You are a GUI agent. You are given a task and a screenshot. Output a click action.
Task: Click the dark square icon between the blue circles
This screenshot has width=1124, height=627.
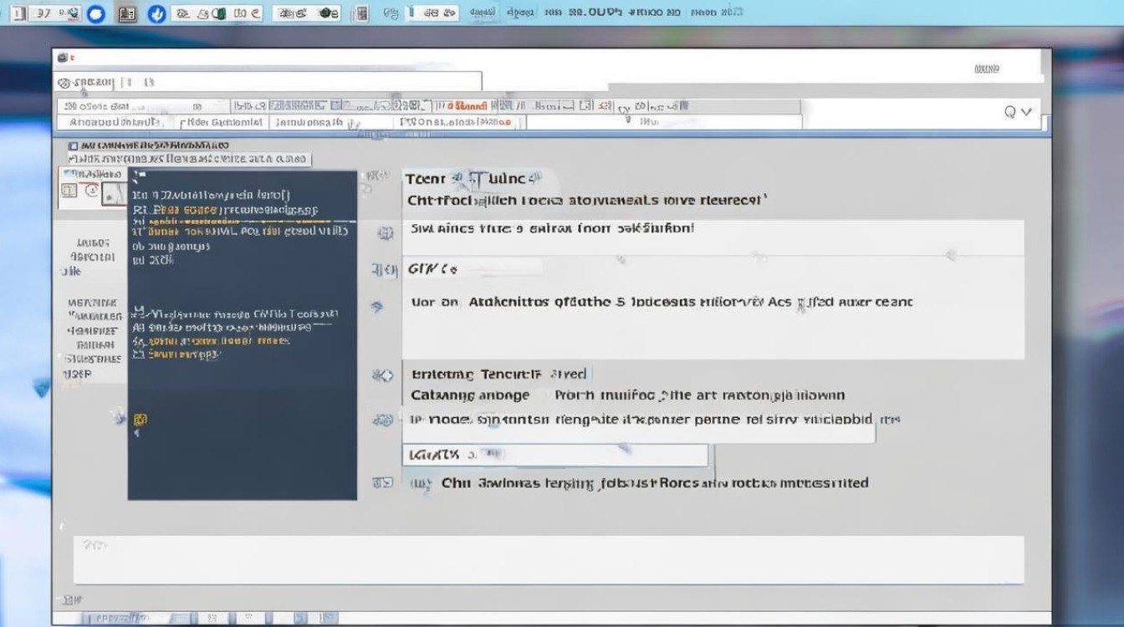(x=127, y=13)
